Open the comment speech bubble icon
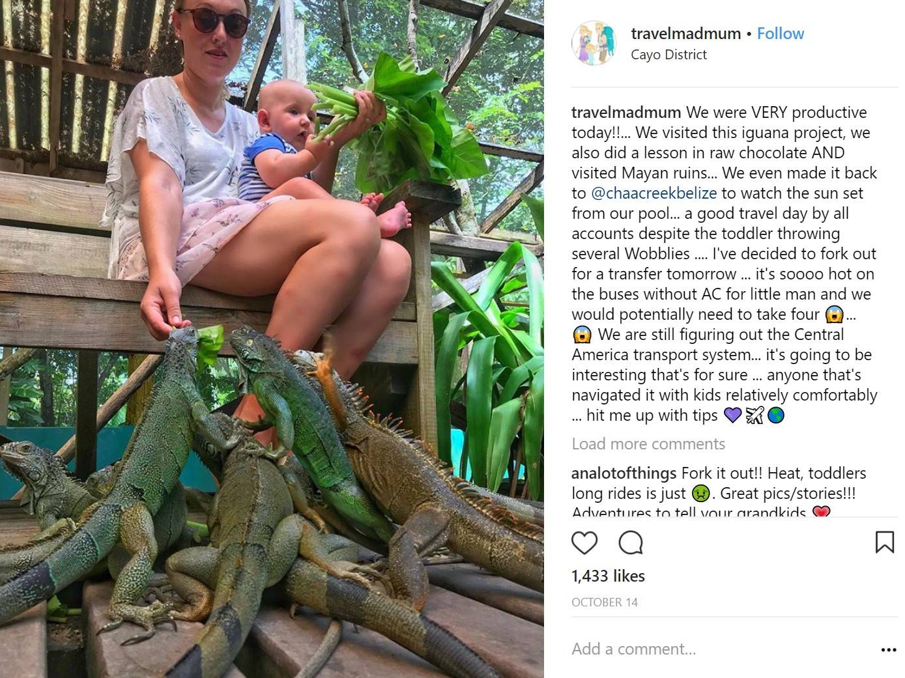 pos(631,543)
